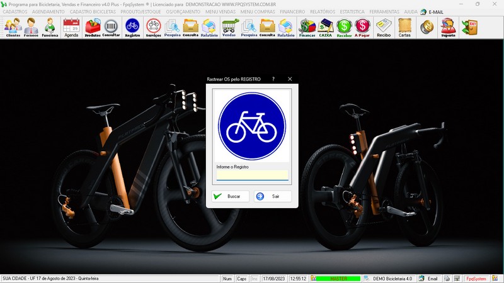Click the printer icon in status bar

[x=447, y=279]
